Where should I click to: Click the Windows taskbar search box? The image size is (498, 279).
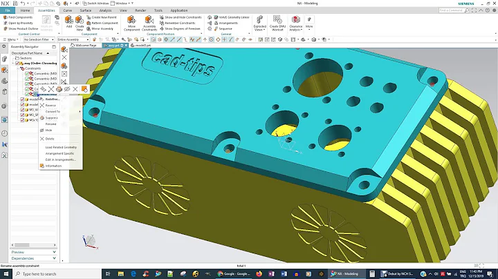point(57,274)
